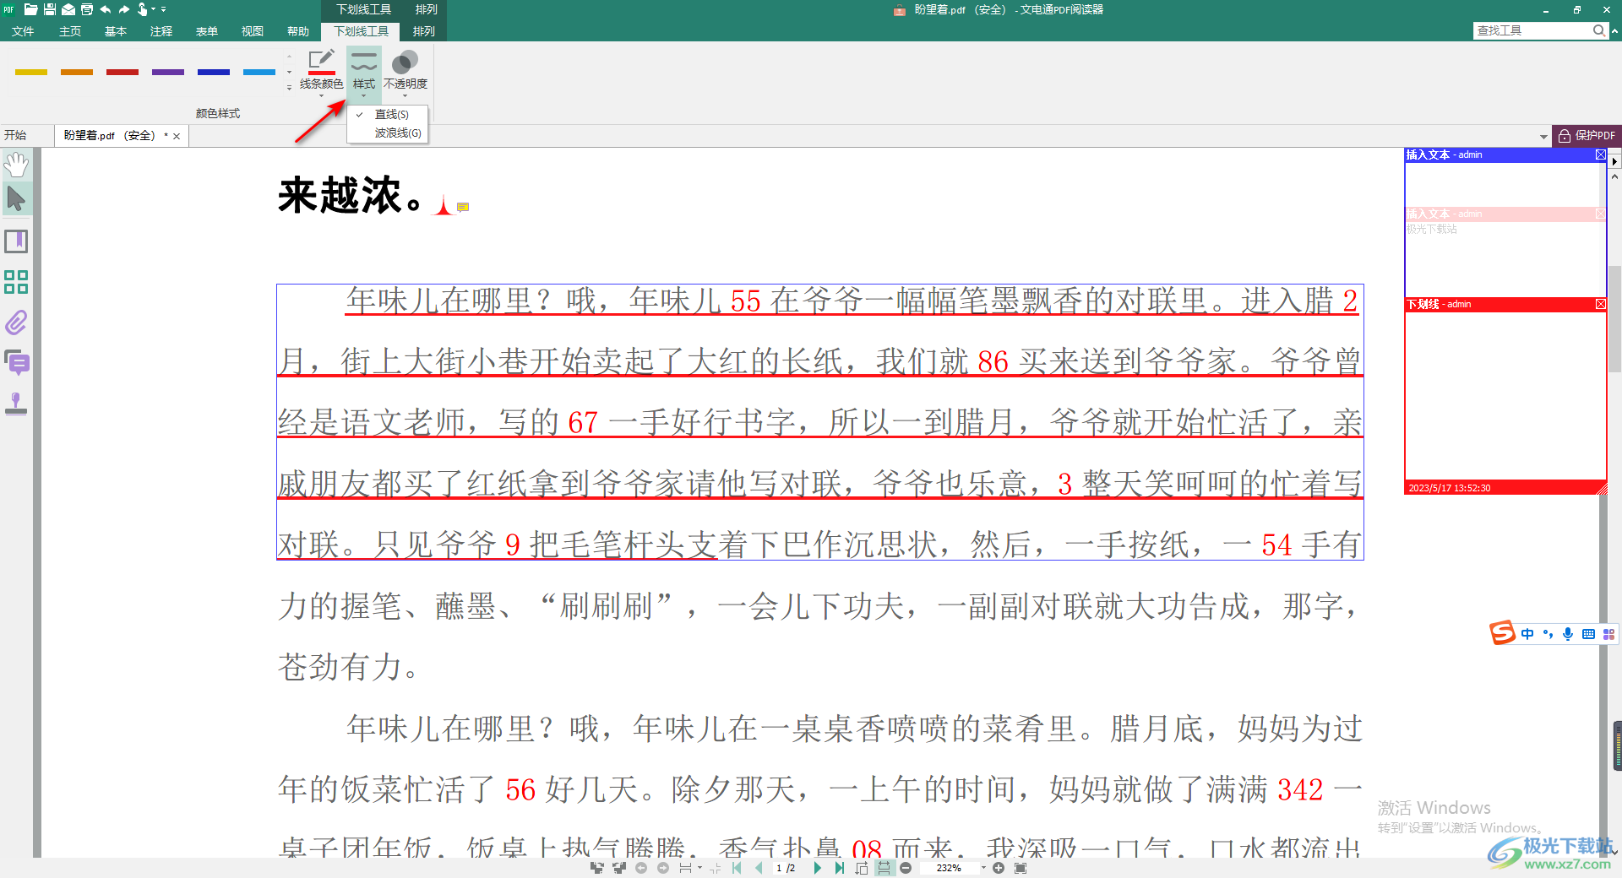Save document with the floppy disk icon
The image size is (1622, 878).
click(50, 9)
